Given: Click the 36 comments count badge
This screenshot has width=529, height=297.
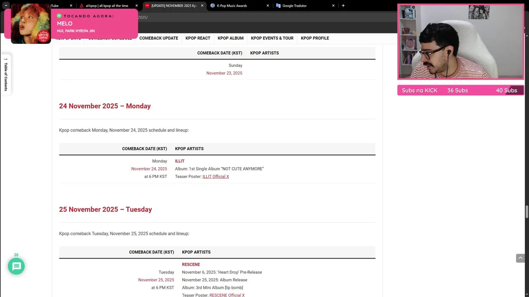Looking at the screenshot, I should coord(16,255).
